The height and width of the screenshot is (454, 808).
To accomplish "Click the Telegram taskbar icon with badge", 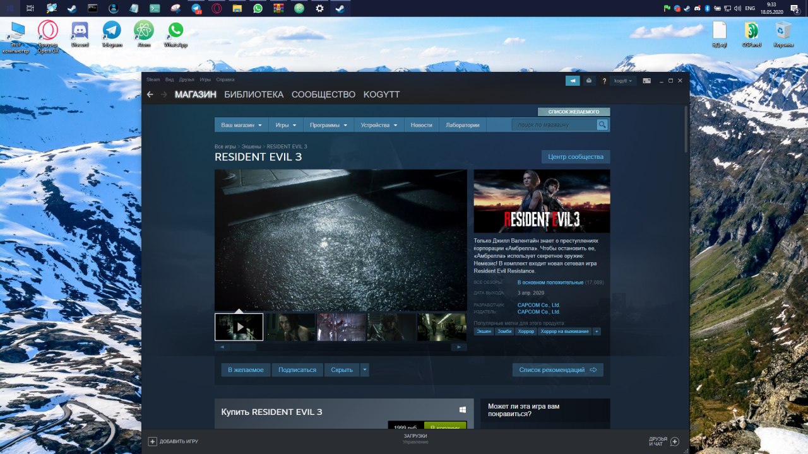I will click(x=196, y=8).
